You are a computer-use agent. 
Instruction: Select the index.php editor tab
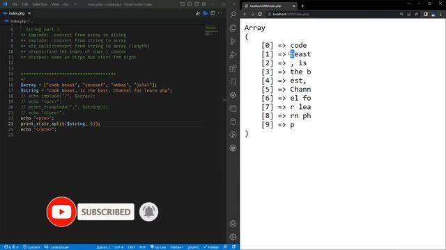pyautogui.click(x=17, y=13)
